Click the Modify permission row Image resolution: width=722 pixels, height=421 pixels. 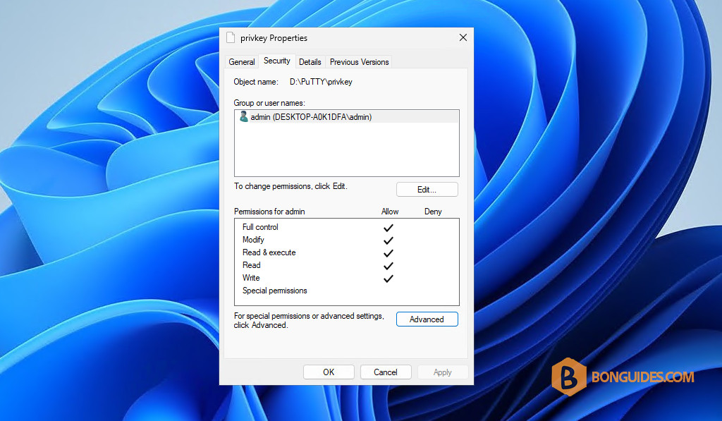click(347, 240)
